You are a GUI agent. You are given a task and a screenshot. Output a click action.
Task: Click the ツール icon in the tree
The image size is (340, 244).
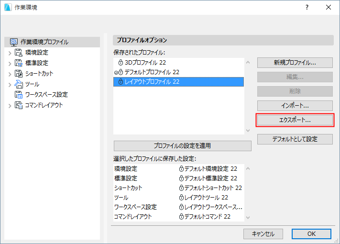click(x=19, y=84)
